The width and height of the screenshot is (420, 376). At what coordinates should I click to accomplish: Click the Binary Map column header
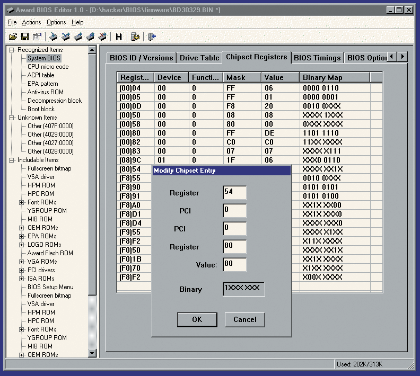(x=335, y=77)
